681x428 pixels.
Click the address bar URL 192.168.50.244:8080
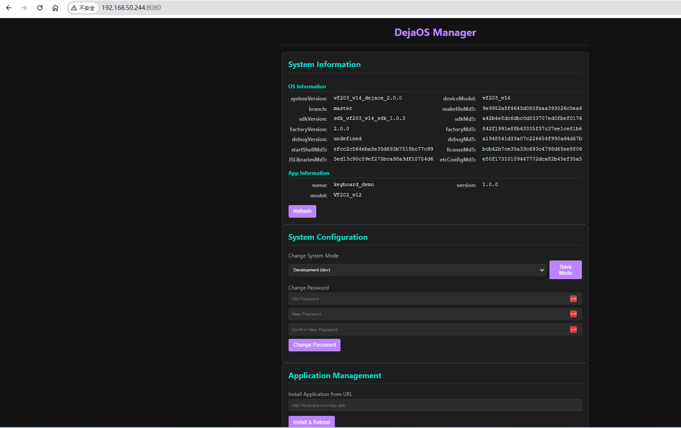pos(131,8)
